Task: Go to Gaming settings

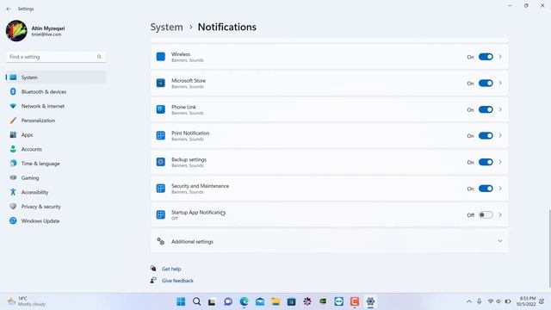Action: click(x=56, y=178)
